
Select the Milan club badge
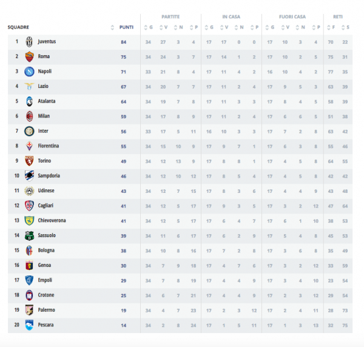point(29,116)
